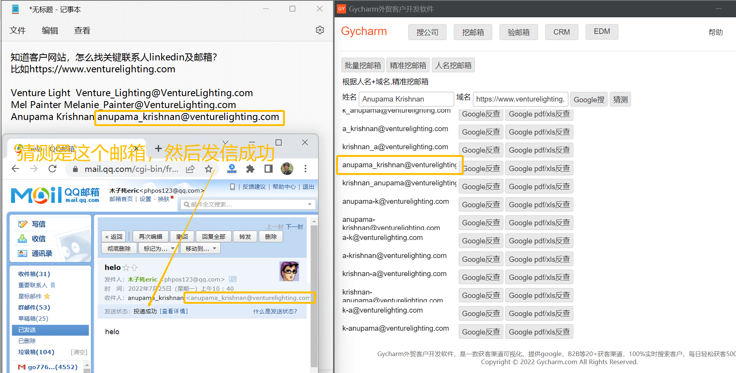This screenshot has height=373, width=736.
Task: Open Notepad settings gear icon
Action: tap(320, 30)
